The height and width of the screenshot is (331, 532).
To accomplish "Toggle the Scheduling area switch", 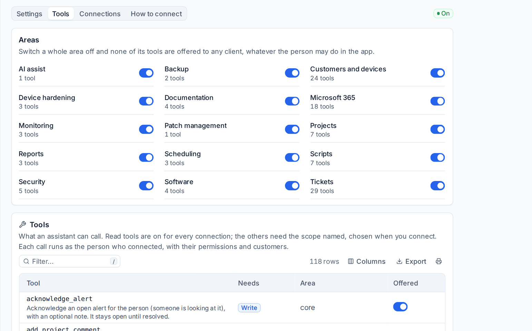I will tap(292, 158).
